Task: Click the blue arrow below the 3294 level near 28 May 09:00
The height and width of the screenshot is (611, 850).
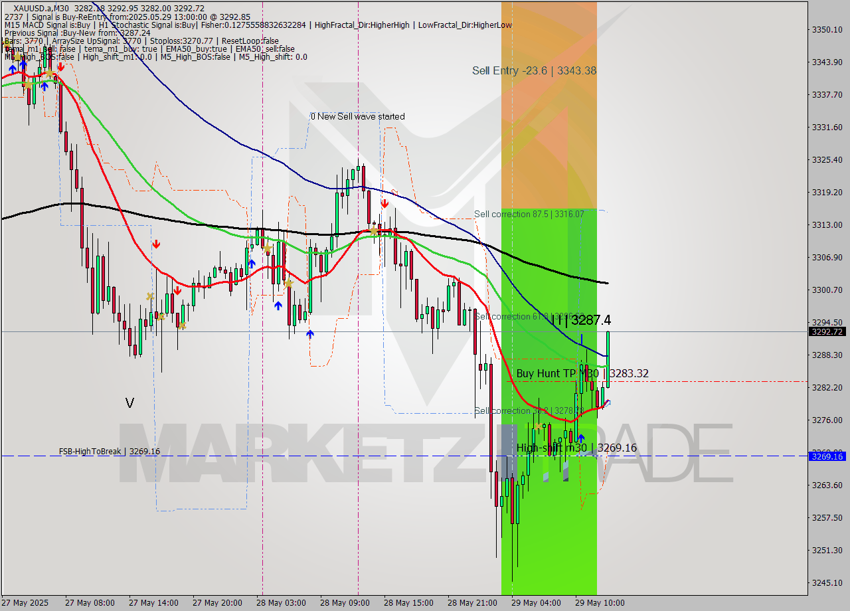Action: (x=310, y=334)
